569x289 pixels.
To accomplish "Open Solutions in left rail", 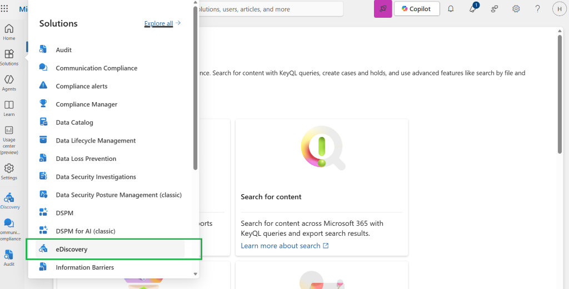I will pyautogui.click(x=9, y=57).
